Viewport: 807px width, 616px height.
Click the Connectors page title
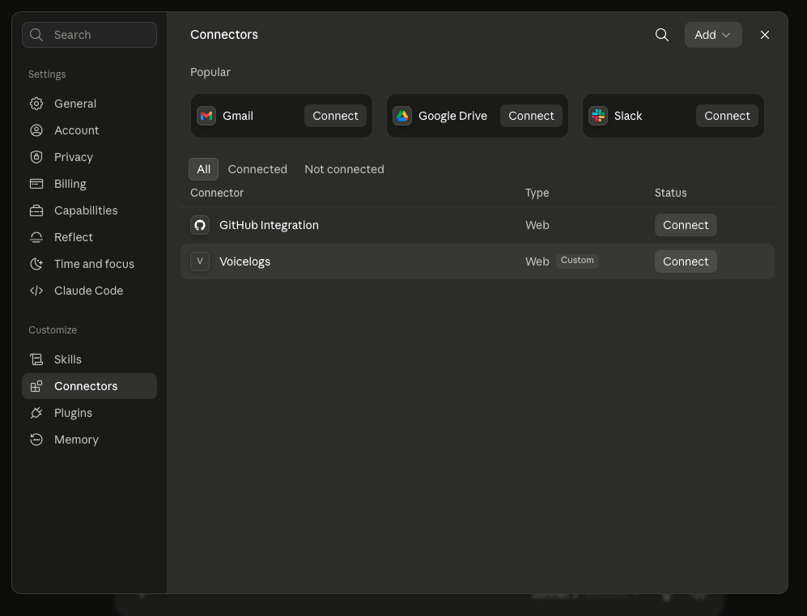[x=224, y=35]
